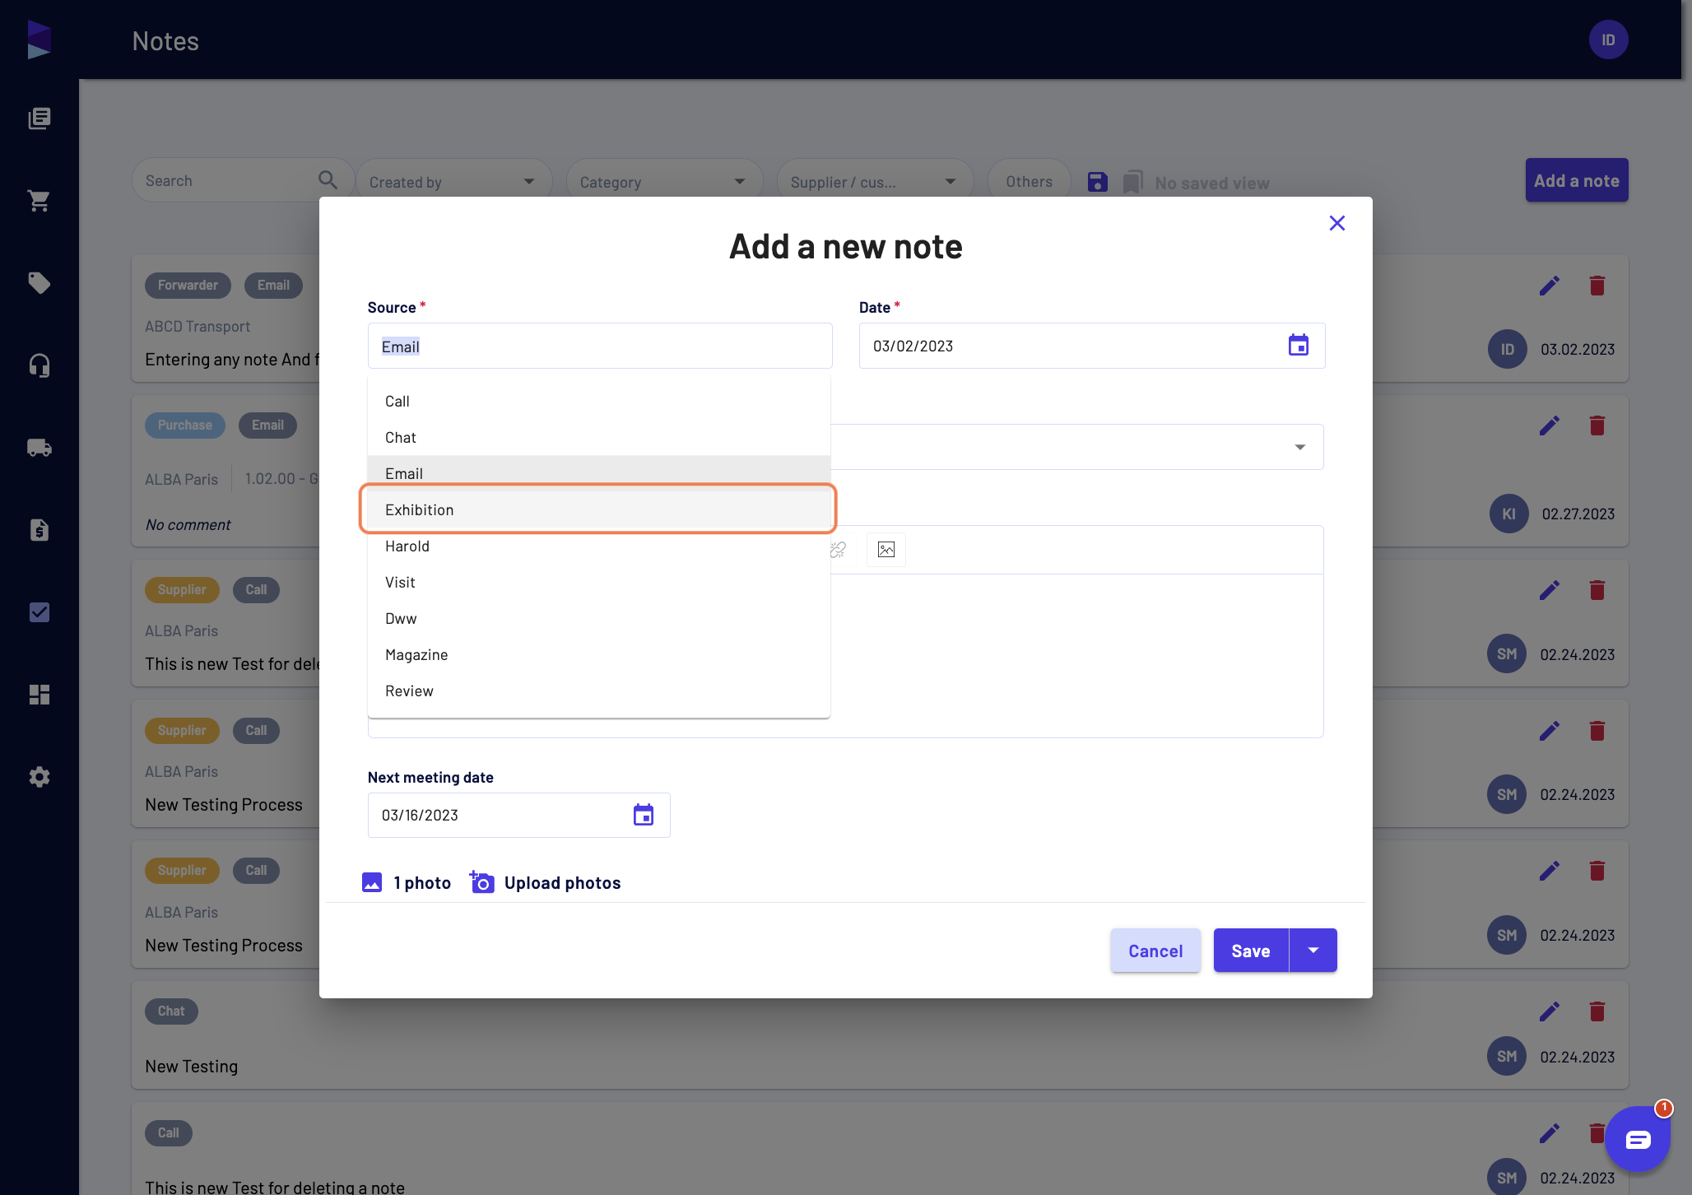Pick Visit as the note source
Viewport: 1692px width, 1195px height.
click(598, 582)
